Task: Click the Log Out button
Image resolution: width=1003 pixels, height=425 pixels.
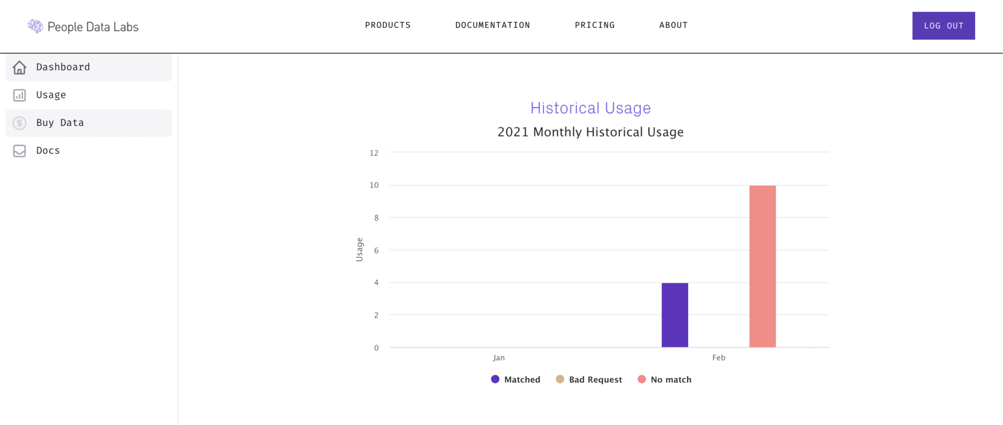Action: (x=943, y=25)
